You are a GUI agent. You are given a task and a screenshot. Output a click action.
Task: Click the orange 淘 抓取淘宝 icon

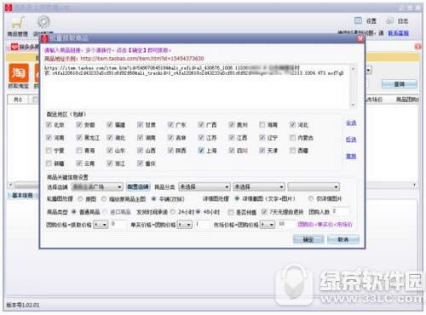(19, 73)
